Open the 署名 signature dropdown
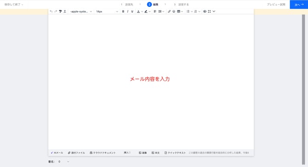Screen dimensions: 308x167 [63, 161]
